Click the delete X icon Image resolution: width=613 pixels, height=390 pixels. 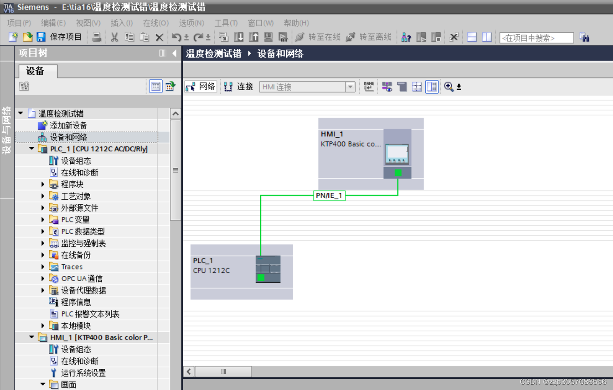tap(159, 38)
